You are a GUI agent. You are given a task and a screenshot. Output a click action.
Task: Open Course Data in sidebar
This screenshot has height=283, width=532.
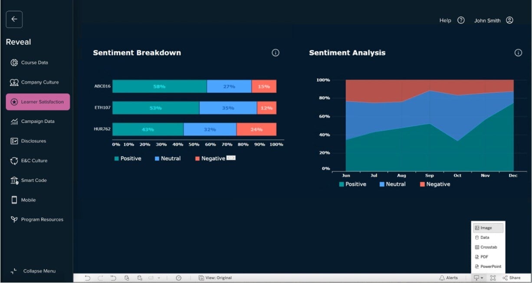click(x=34, y=63)
